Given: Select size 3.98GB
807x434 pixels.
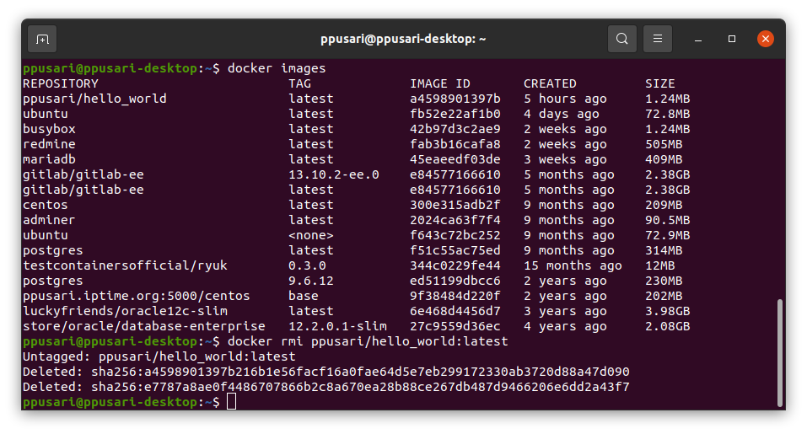Looking at the screenshot, I should tap(668, 311).
